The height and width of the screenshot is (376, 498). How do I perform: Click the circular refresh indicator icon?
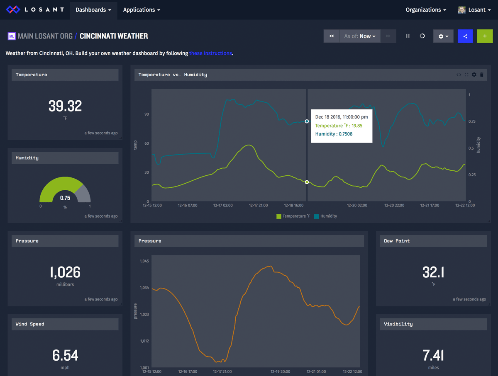[422, 36]
